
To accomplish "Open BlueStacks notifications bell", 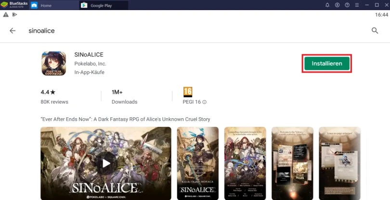I will 327,5.
